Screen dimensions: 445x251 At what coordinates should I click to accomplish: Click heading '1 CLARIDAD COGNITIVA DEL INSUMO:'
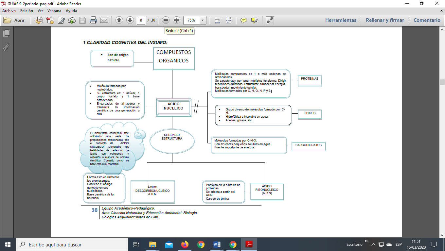click(x=125, y=42)
